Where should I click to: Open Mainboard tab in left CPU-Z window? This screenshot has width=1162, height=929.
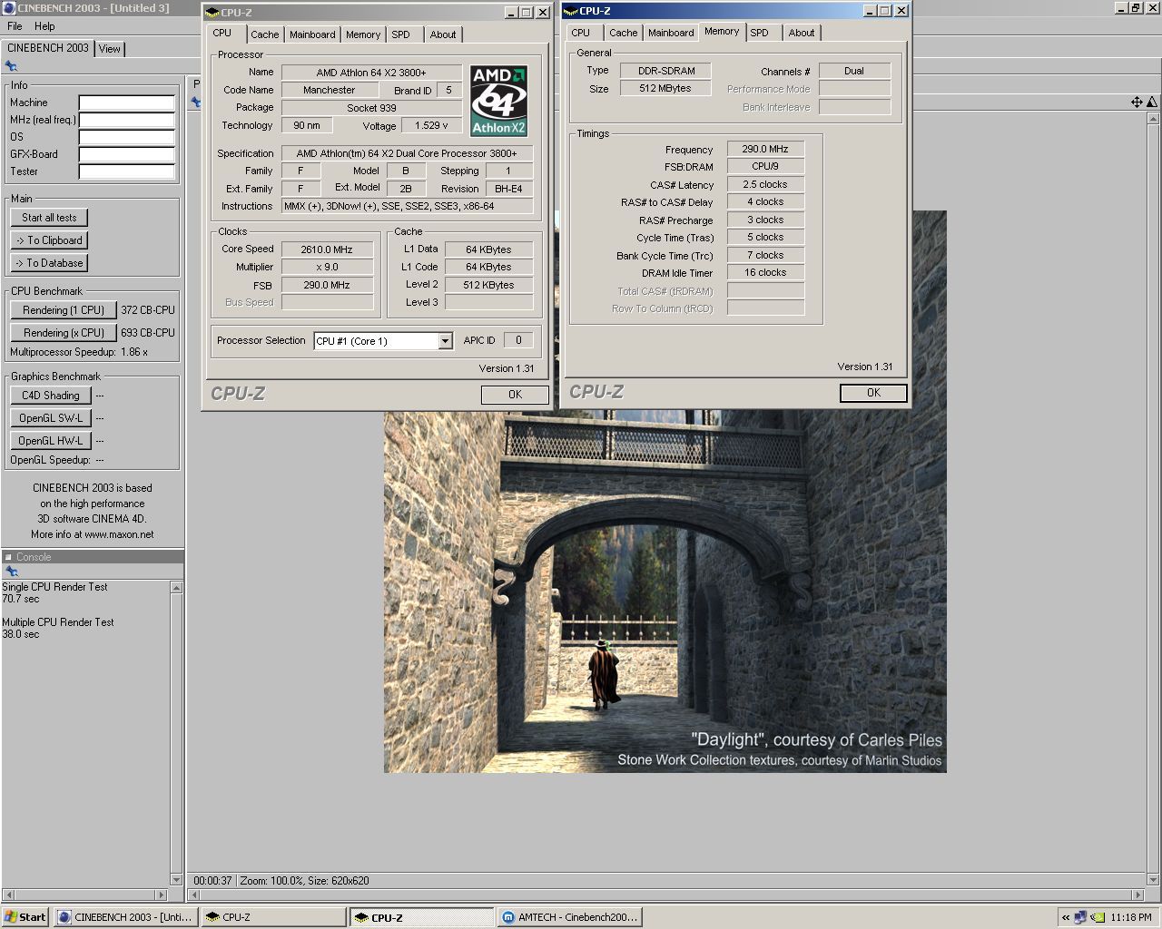coord(312,34)
